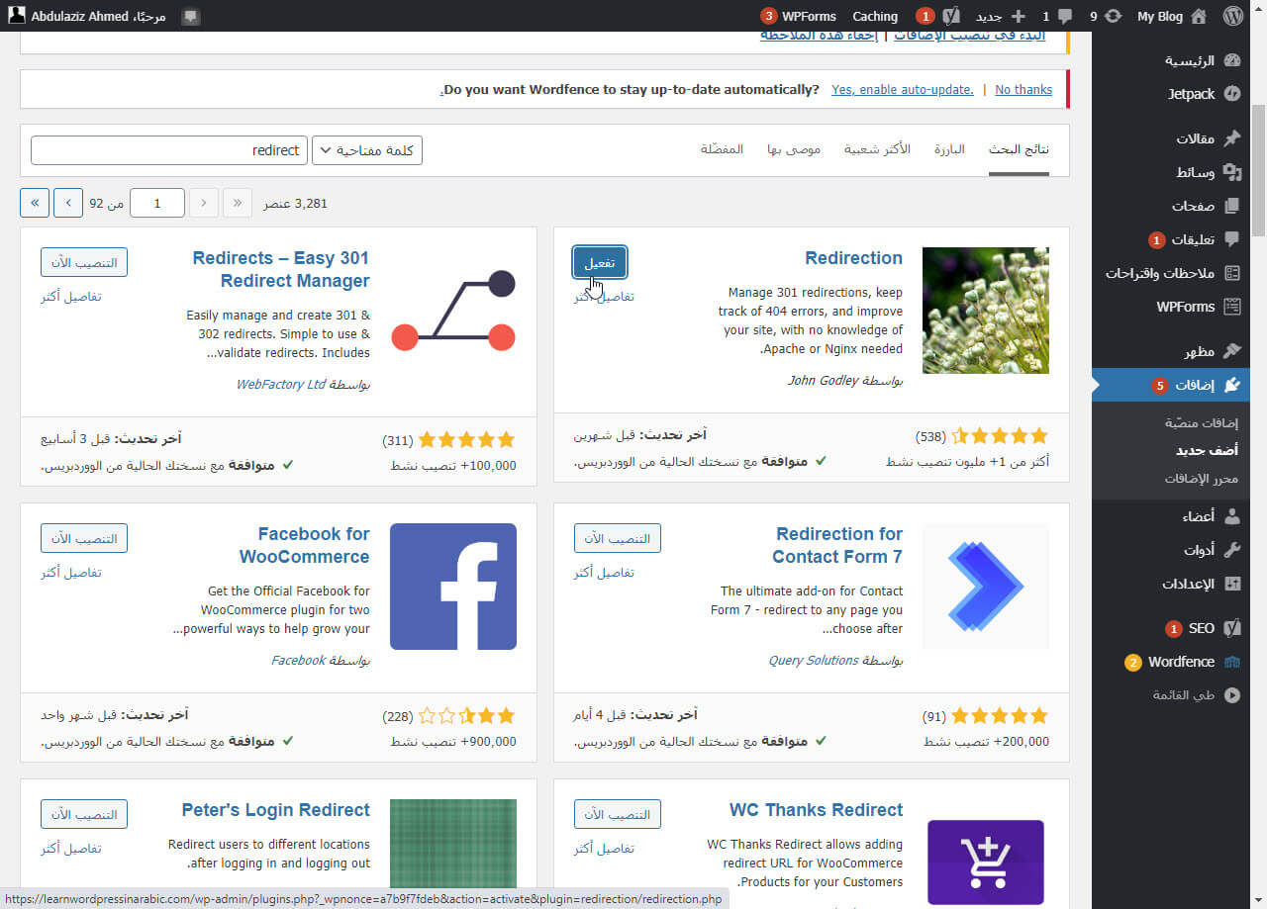Switch to Popular tab (الأكثر شعبية)

(x=877, y=149)
